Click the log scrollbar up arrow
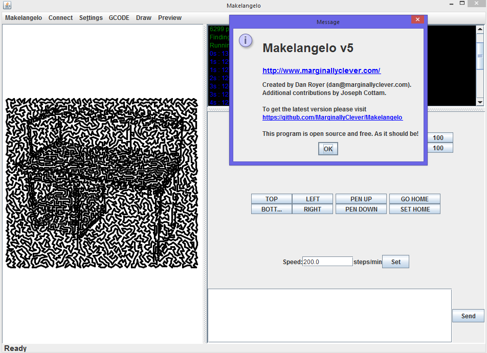 (x=480, y=29)
